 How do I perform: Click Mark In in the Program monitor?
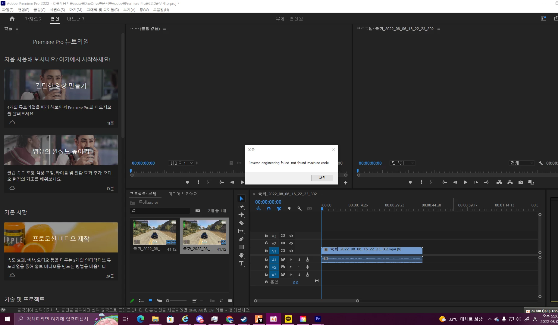point(421,182)
